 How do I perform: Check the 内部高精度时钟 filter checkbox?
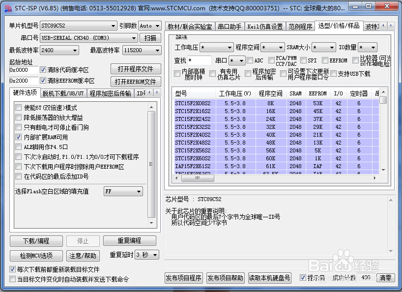[177, 74]
